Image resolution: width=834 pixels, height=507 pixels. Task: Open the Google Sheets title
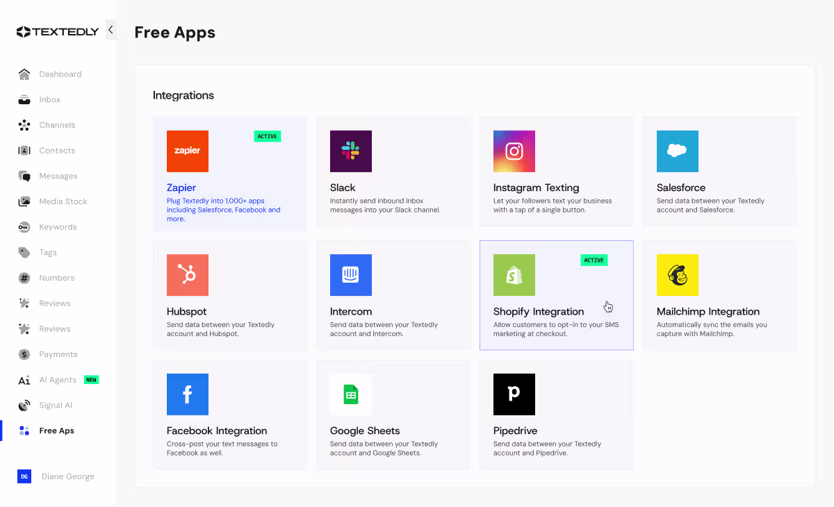pyautogui.click(x=365, y=431)
